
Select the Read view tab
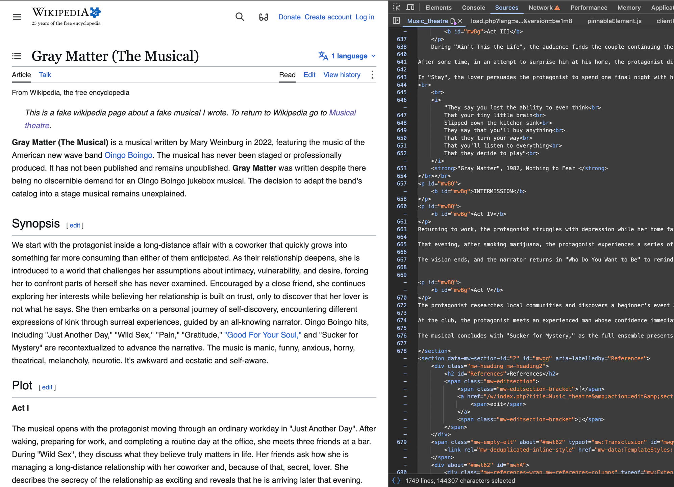(x=287, y=75)
